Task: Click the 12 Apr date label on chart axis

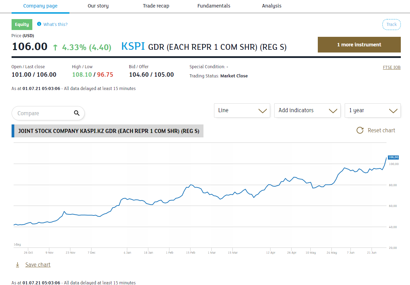Action: pos(271,253)
